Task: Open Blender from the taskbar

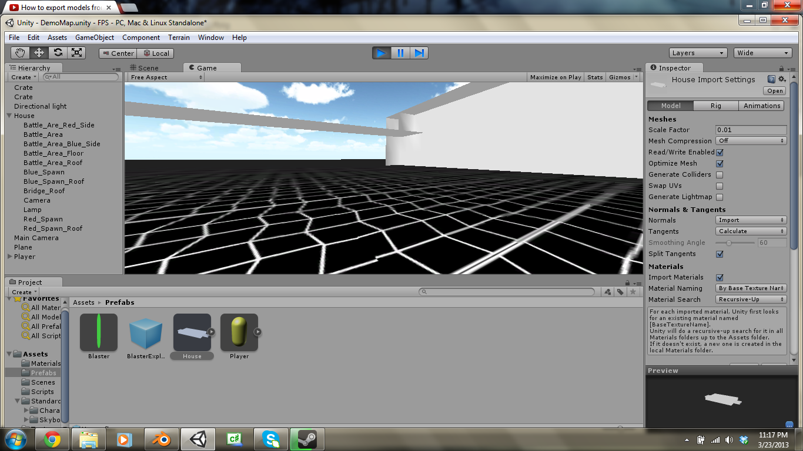Action: [x=160, y=439]
